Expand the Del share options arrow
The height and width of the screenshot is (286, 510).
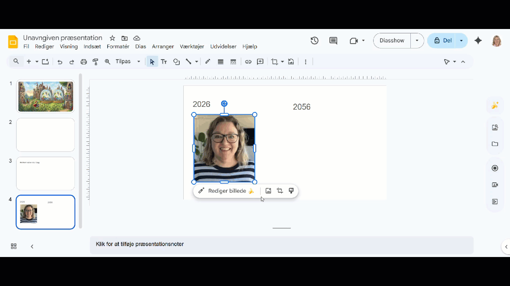point(461,41)
